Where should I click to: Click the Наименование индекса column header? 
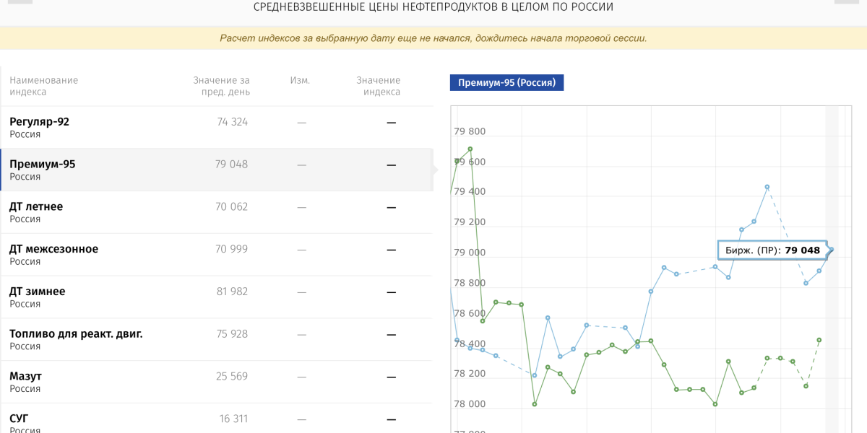pyautogui.click(x=43, y=86)
